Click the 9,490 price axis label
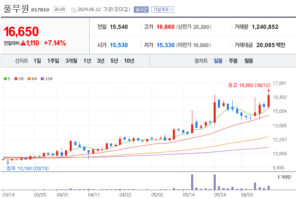Viewport: 296px width, 199px height. pyautogui.click(x=279, y=168)
